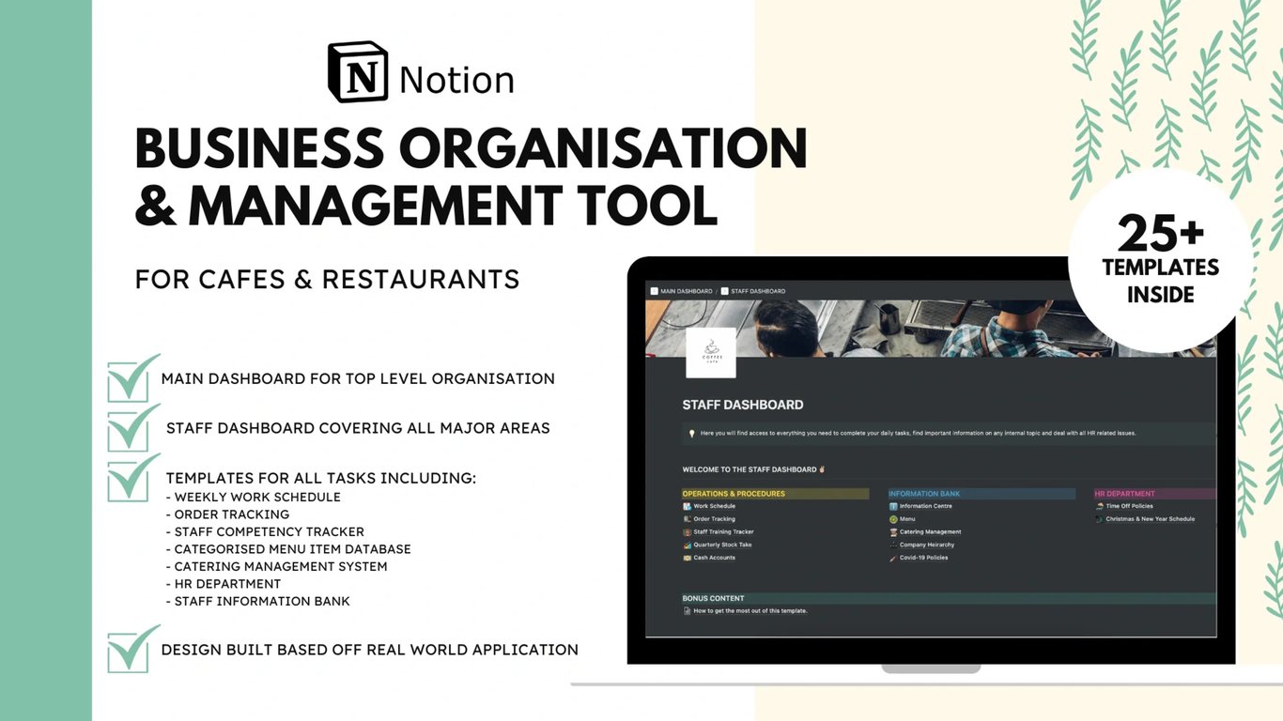Click the Notion logo icon
This screenshot has height=721, width=1283.
click(x=358, y=72)
